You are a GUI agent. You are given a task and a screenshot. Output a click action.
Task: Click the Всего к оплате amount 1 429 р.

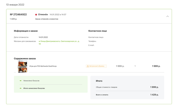pyautogui.click(x=154, y=95)
